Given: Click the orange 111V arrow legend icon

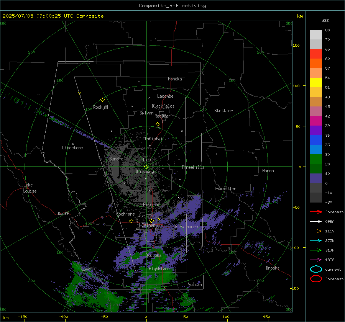Looking at the screenshot, I should click(x=316, y=231).
